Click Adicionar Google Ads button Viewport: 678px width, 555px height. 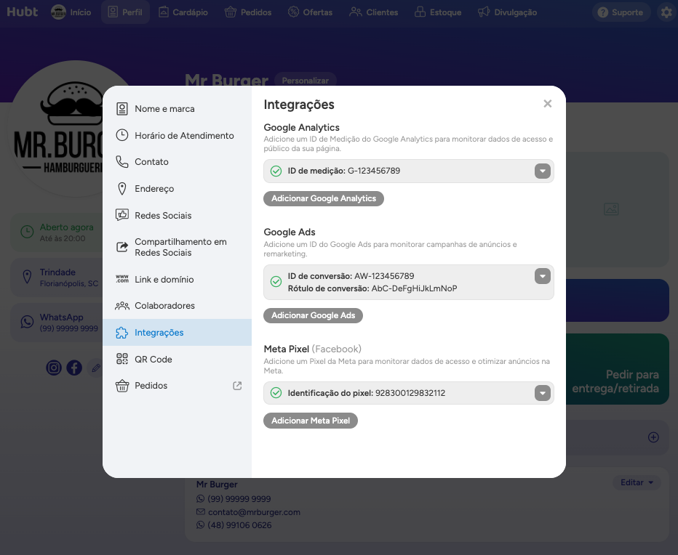tap(313, 316)
